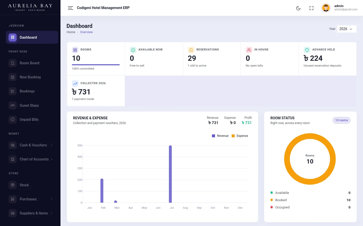Toggle Revenue series in chart legend
This screenshot has width=363, height=226.
[220, 136]
